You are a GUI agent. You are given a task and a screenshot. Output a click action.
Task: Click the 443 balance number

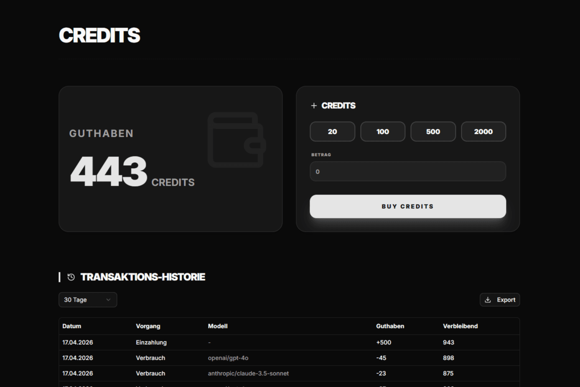pos(109,171)
